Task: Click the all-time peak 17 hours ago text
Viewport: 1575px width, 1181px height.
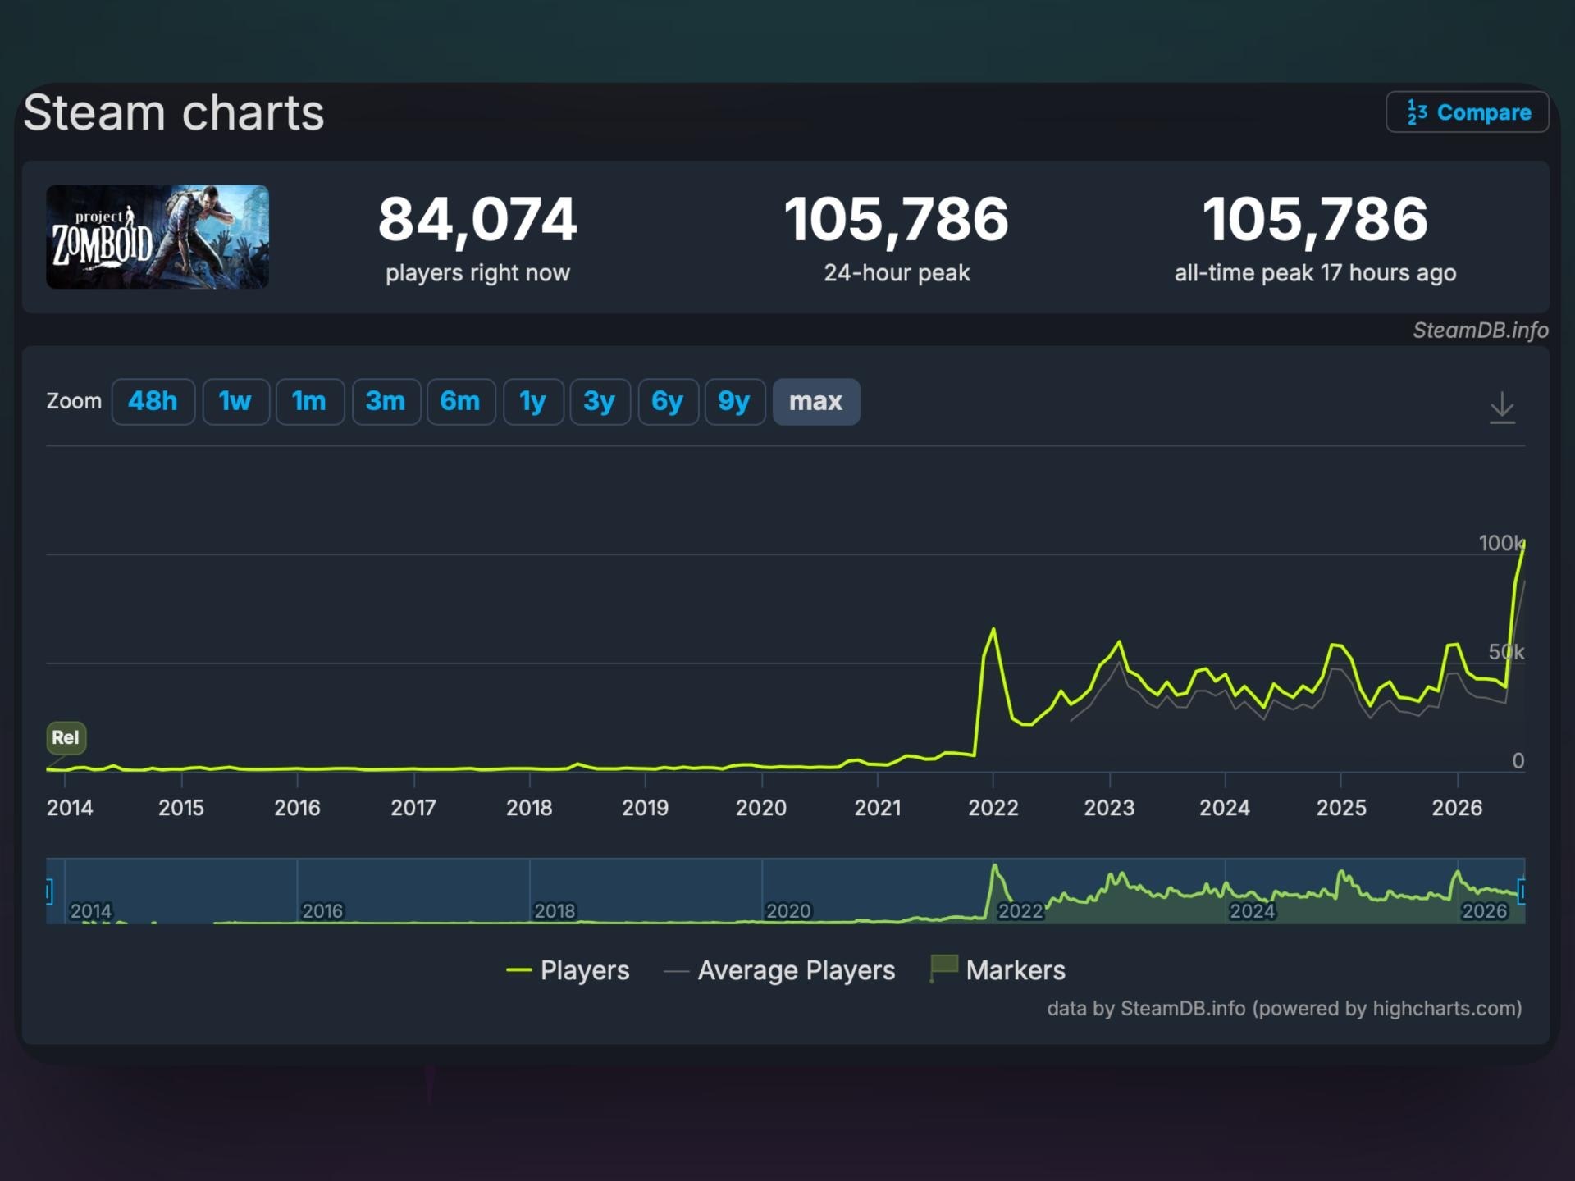Action: coord(1315,273)
